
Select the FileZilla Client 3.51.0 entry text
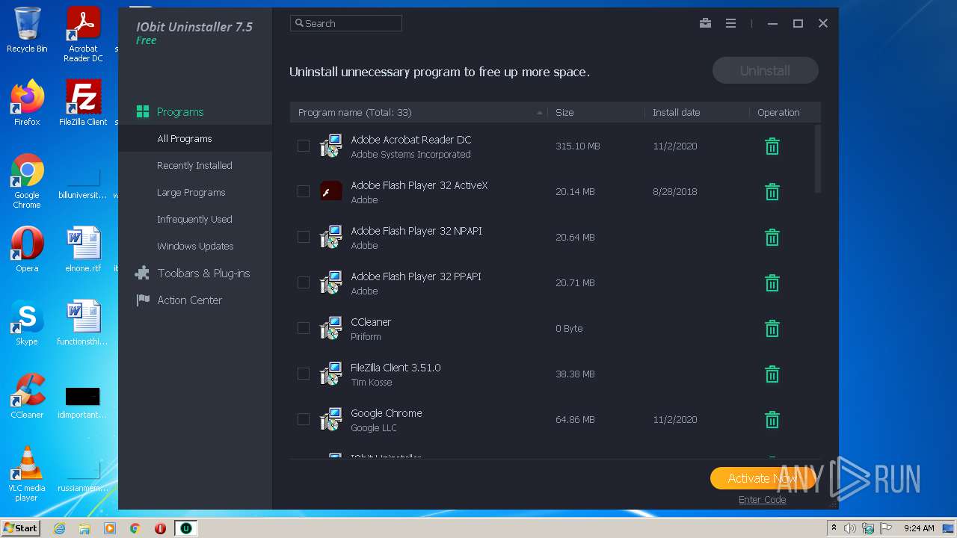(x=396, y=368)
